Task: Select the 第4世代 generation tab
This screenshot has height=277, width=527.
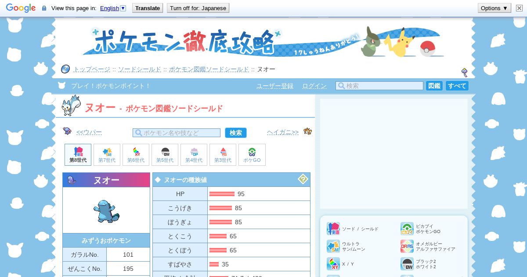Action: click(x=194, y=155)
